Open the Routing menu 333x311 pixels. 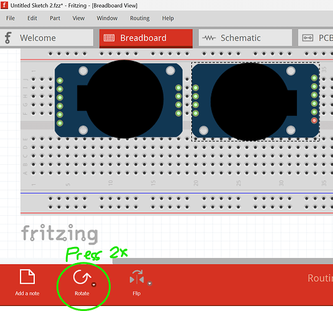(x=140, y=18)
